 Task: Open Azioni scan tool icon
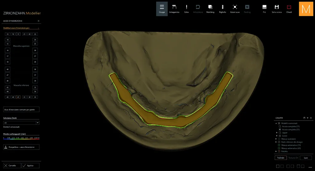235,9
